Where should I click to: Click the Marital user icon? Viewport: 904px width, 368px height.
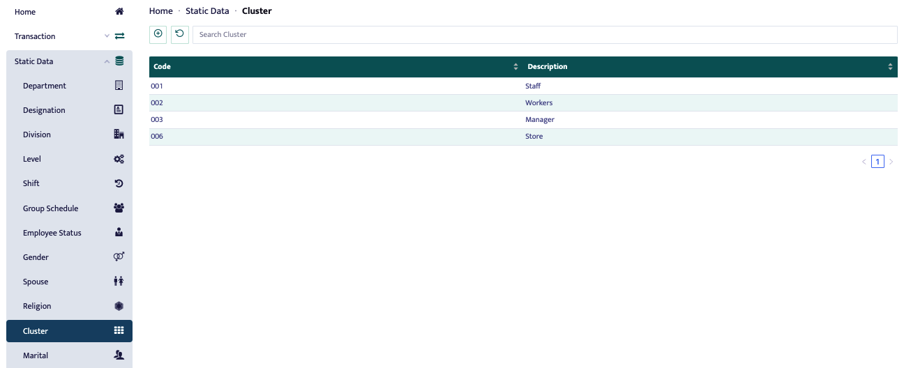(x=119, y=355)
